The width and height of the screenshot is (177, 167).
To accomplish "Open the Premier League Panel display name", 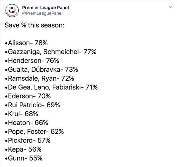I will pos(45,8).
